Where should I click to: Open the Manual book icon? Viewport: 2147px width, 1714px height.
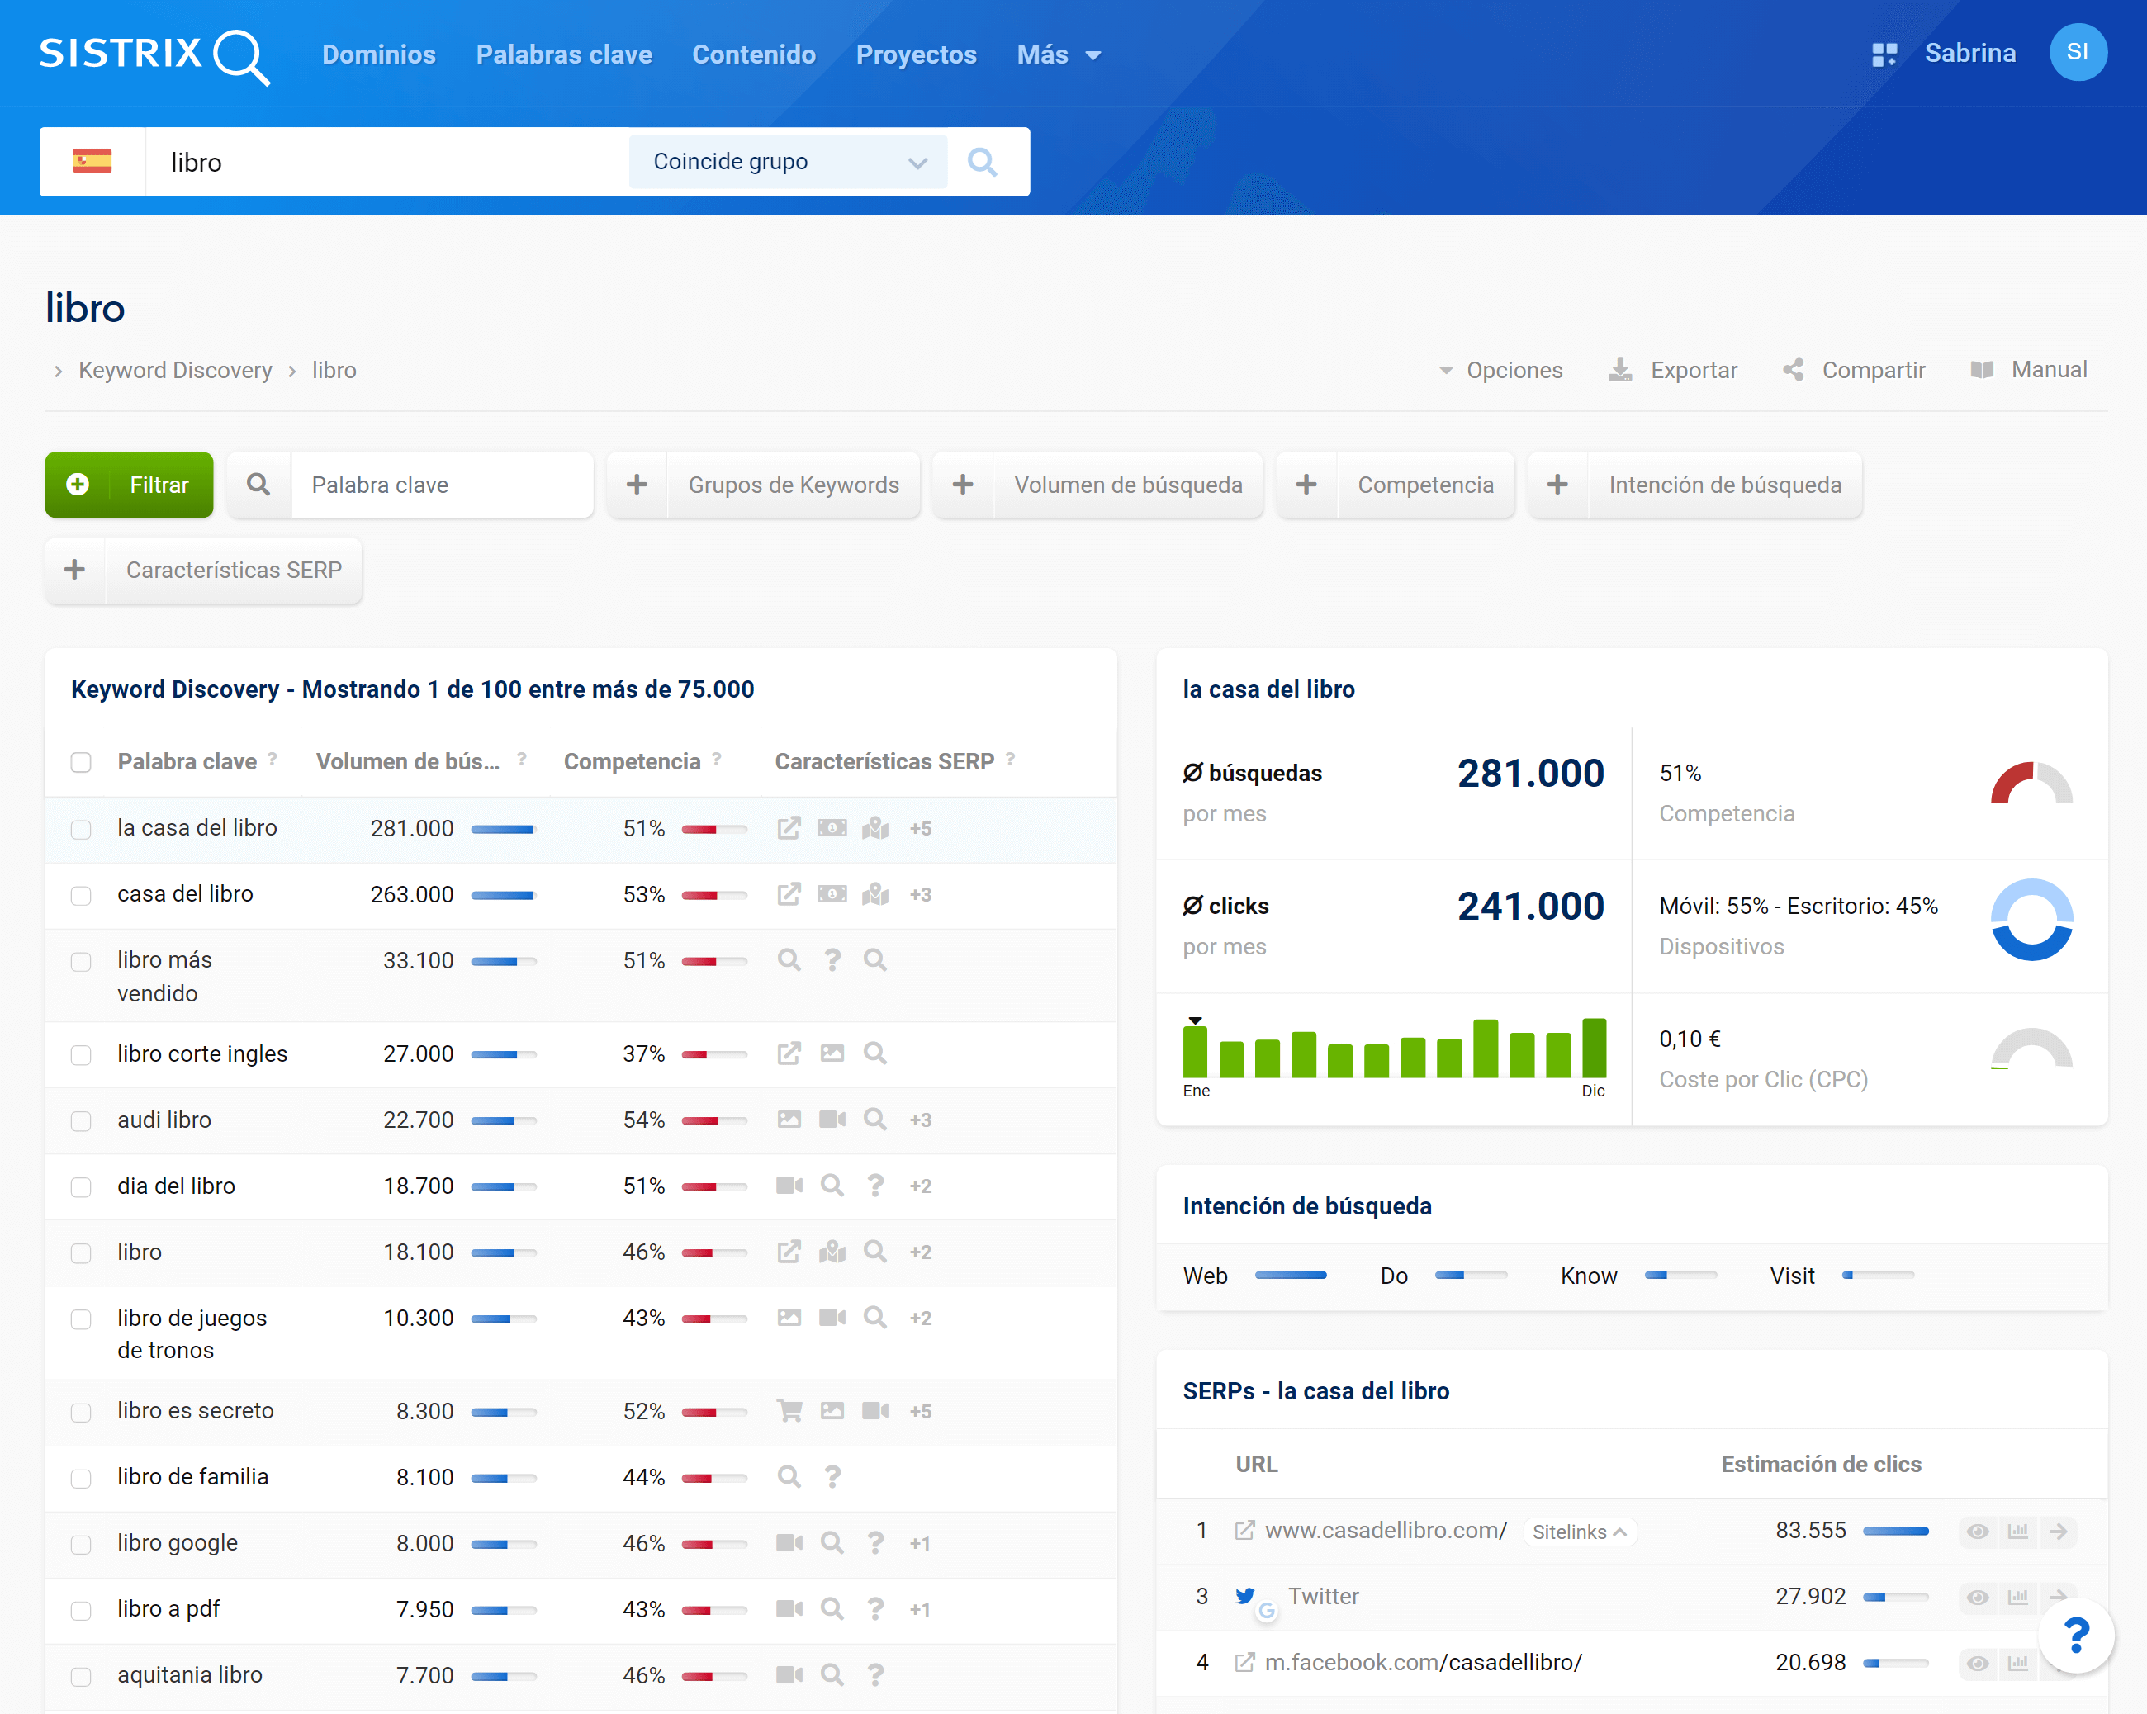click(x=1982, y=370)
